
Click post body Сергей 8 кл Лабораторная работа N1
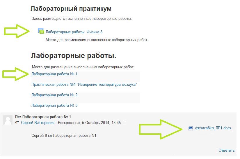64,136
